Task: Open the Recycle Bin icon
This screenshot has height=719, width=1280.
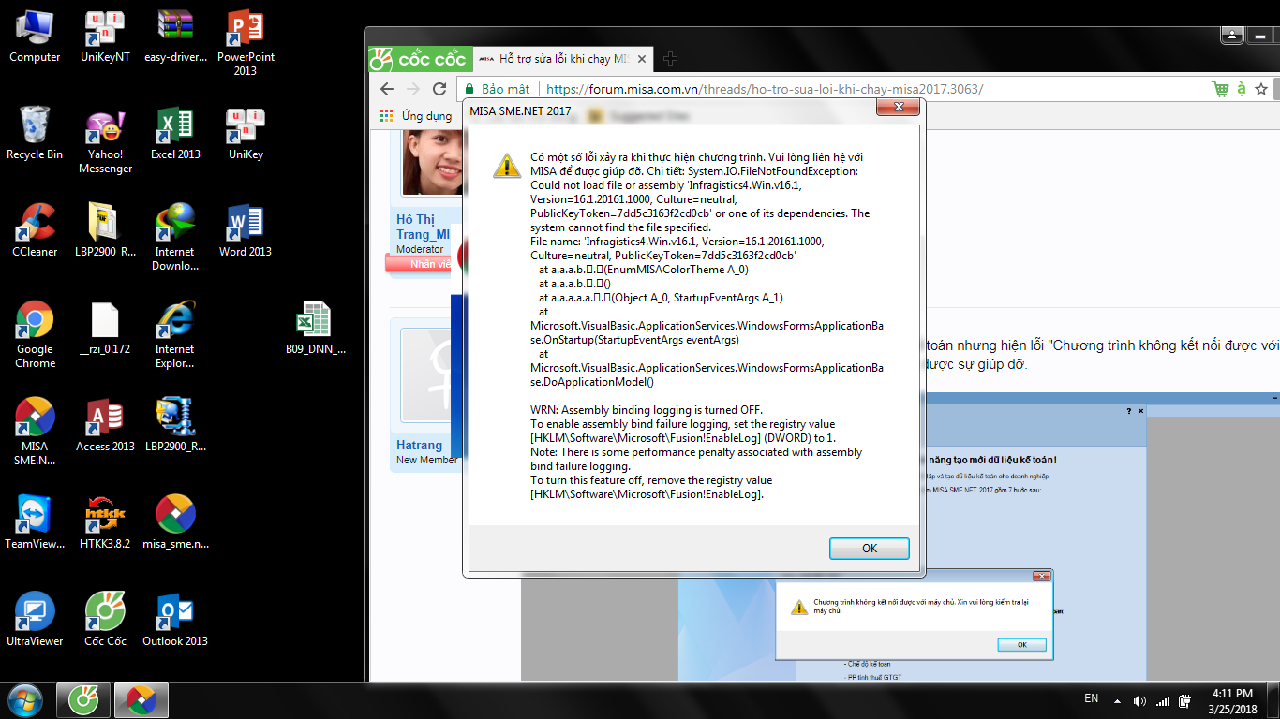Action: pos(35,134)
